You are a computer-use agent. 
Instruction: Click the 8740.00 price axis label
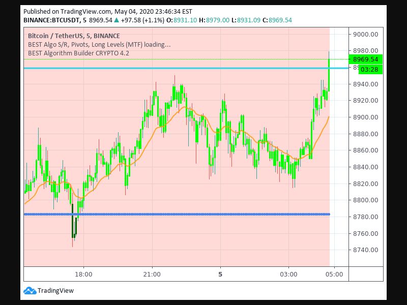365,250
